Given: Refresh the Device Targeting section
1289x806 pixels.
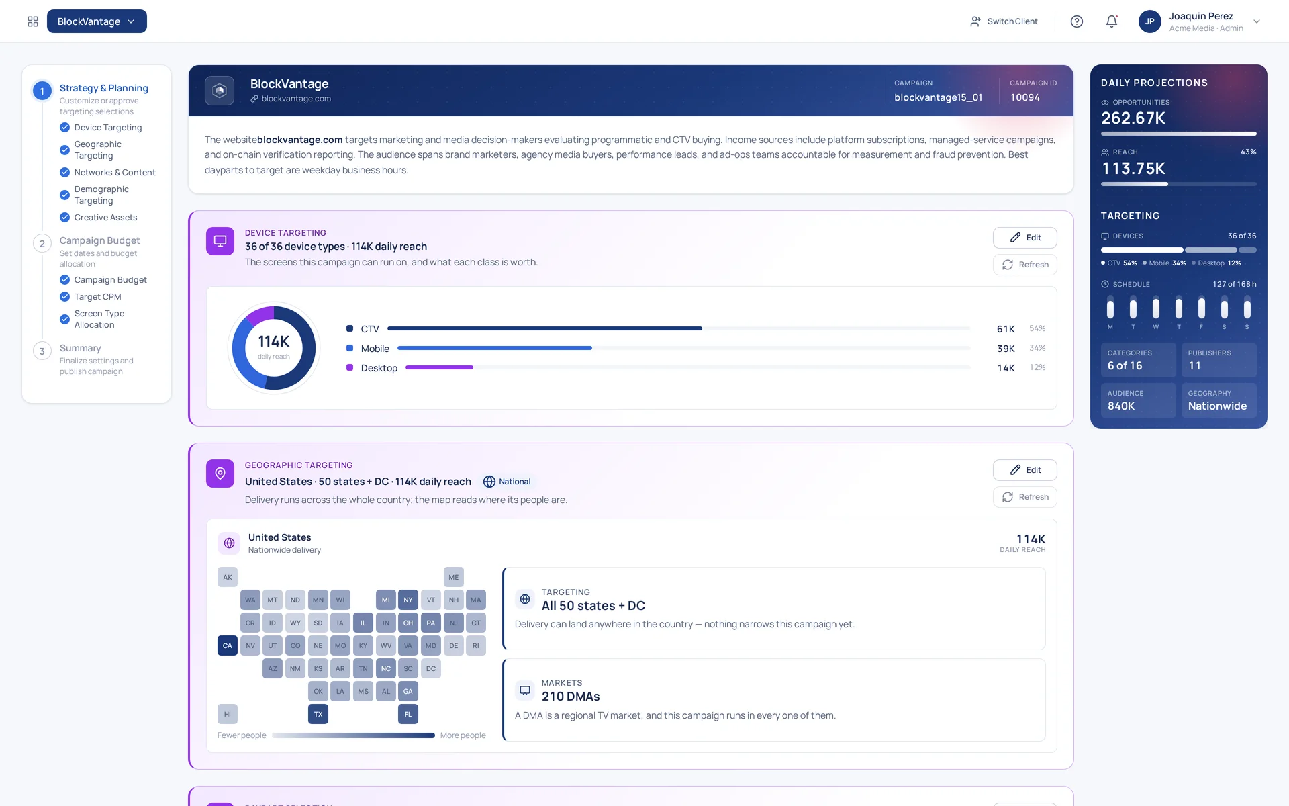Looking at the screenshot, I should pos(1024,265).
